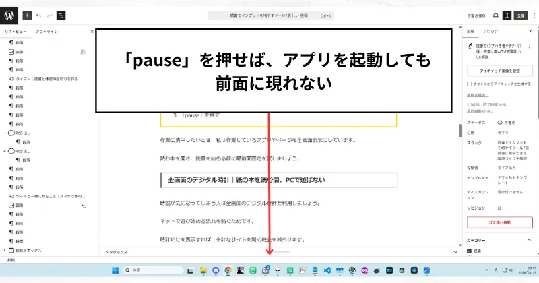Open the publish date 今すぐ setting

click(503, 133)
